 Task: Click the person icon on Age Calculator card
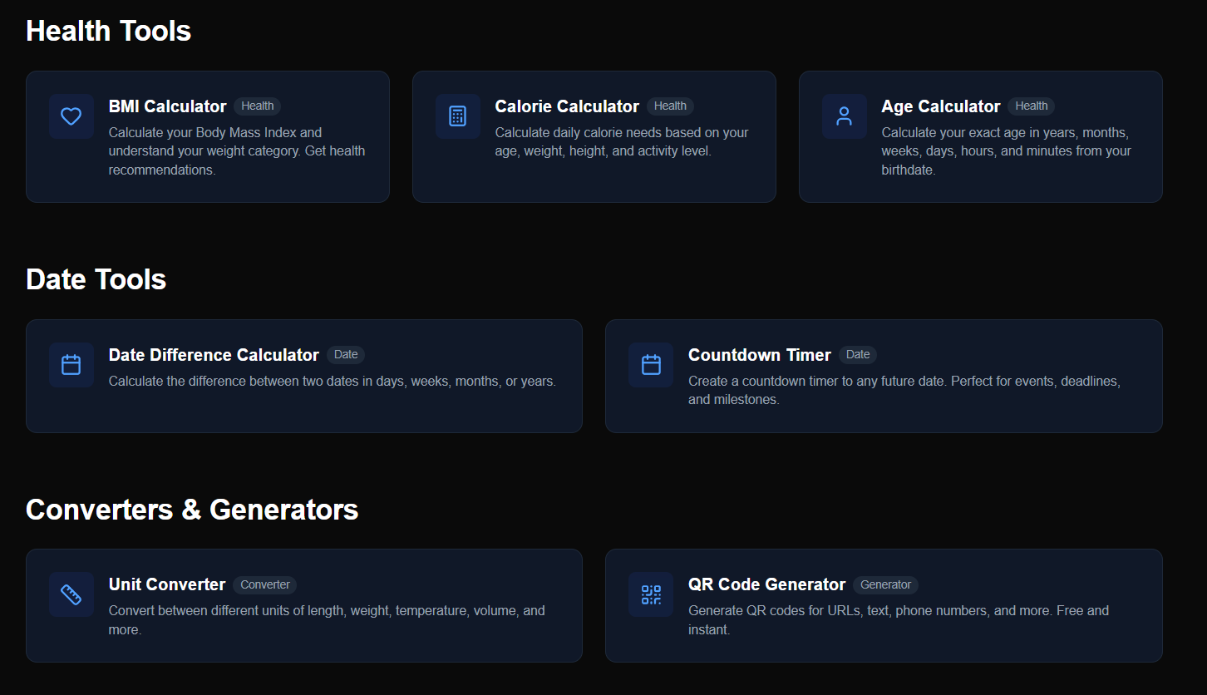844,116
